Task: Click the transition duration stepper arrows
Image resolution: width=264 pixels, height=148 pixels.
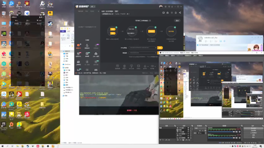Action: point(205,133)
